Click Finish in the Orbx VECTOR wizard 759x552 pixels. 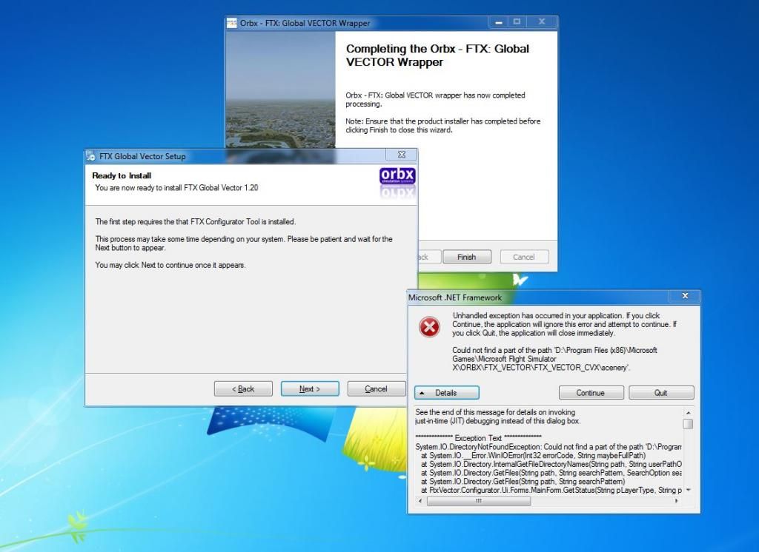click(467, 256)
